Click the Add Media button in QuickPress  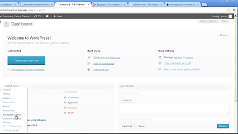(127, 100)
